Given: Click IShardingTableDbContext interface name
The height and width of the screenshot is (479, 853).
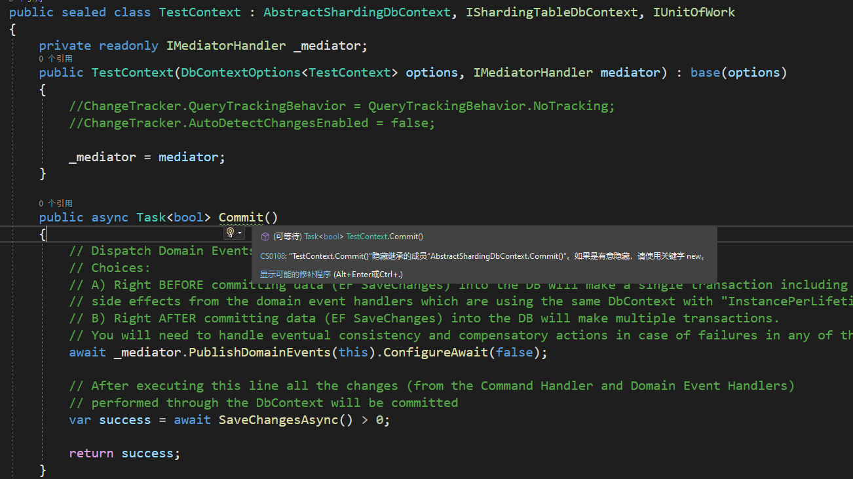Looking at the screenshot, I should [552, 12].
